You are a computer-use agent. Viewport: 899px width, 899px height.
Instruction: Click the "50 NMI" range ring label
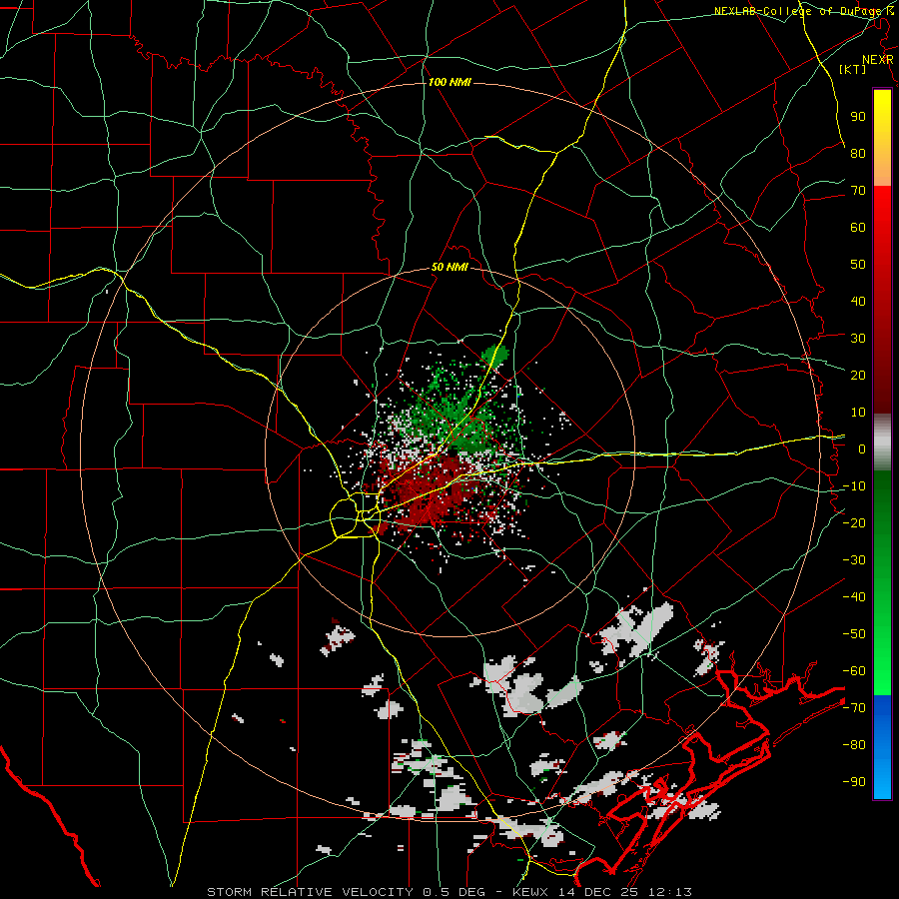click(x=449, y=267)
